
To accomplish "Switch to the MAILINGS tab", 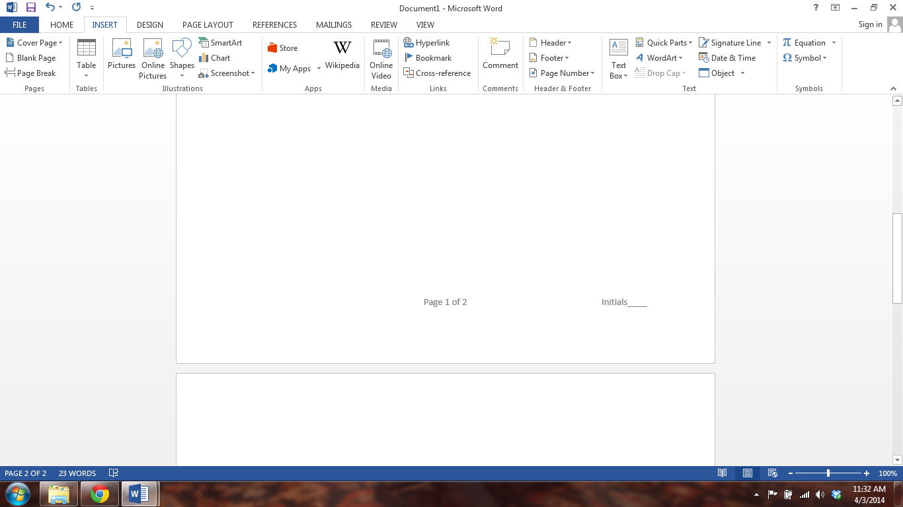I will tap(334, 24).
